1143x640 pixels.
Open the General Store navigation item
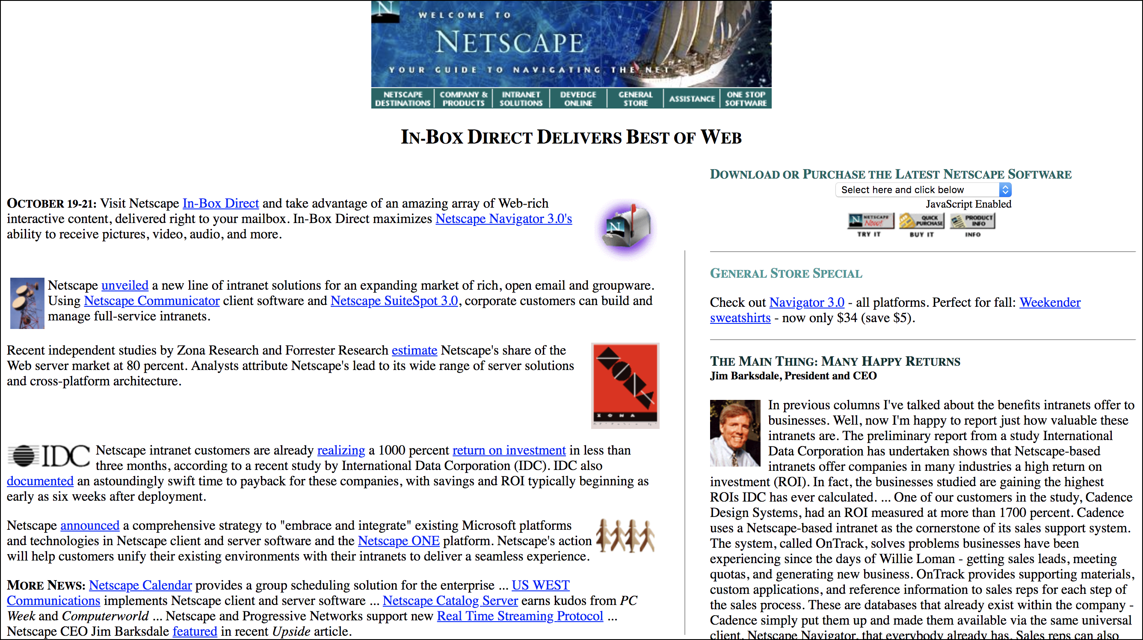[x=635, y=98]
